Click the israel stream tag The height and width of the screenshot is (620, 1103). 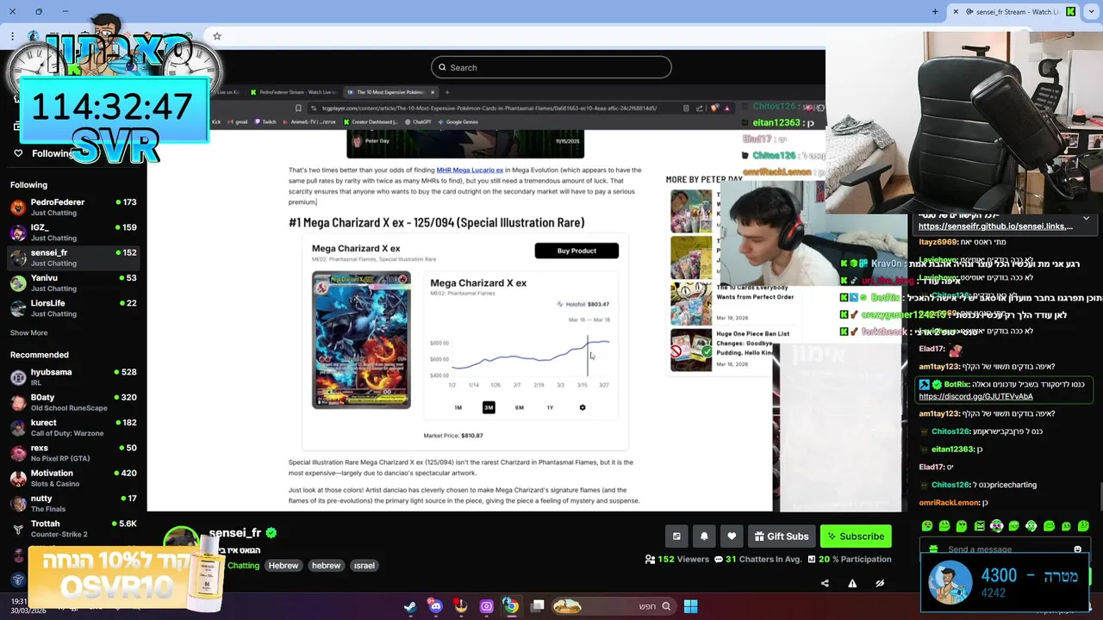click(365, 566)
